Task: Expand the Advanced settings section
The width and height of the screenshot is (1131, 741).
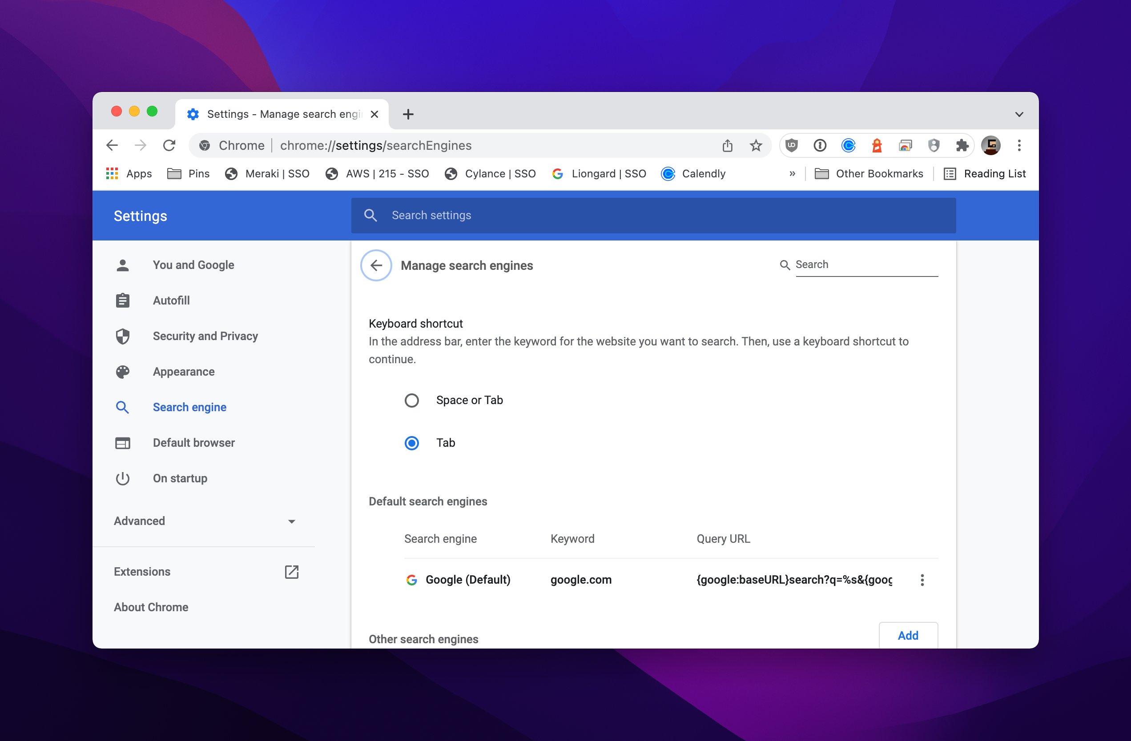Action: tap(205, 521)
